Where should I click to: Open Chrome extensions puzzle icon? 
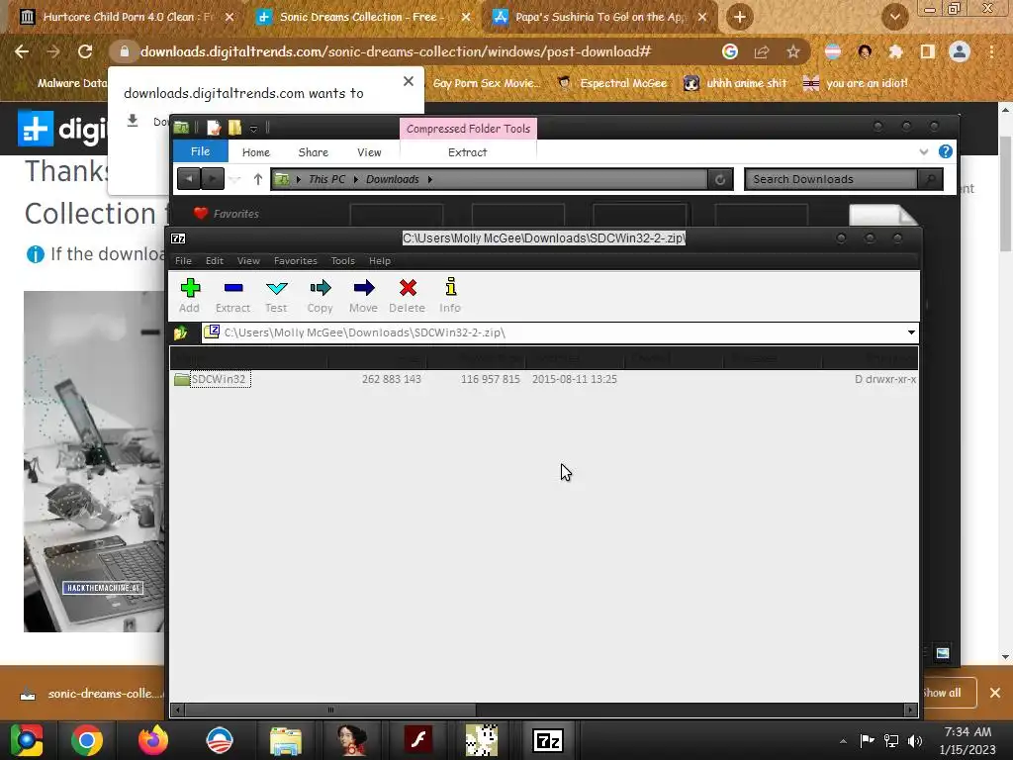pos(895,51)
